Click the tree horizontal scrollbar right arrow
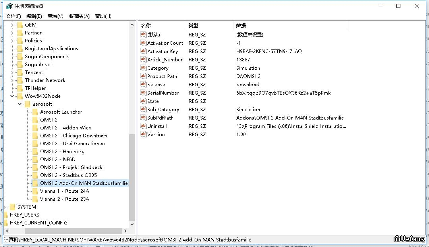Image resolution: width=429 pixels, height=247 pixels. click(x=126, y=231)
